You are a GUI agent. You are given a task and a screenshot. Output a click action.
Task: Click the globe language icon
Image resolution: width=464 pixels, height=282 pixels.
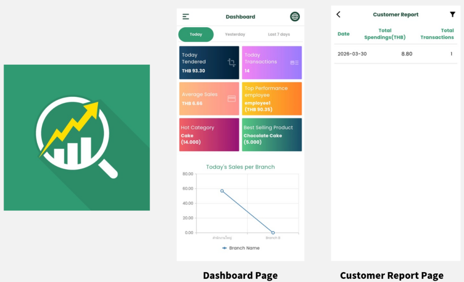coord(295,17)
